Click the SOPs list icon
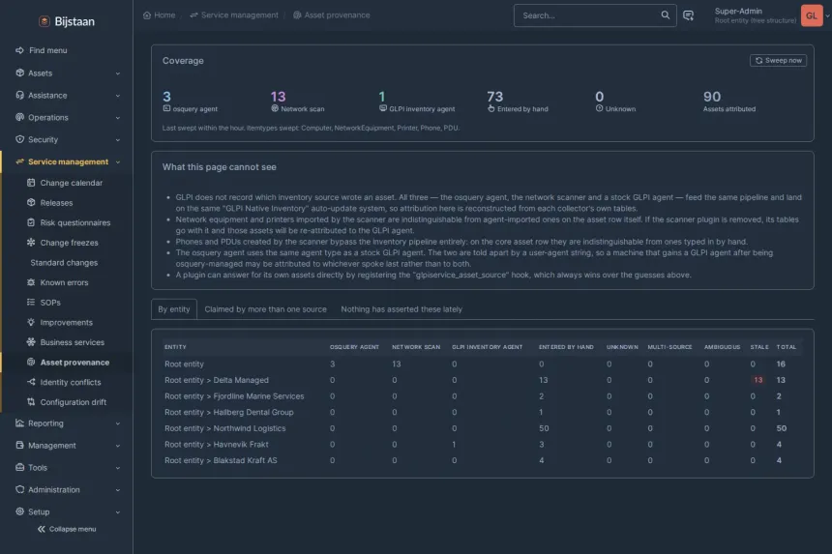Image resolution: width=832 pixels, height=554 pixels. [x=31, y=303]
